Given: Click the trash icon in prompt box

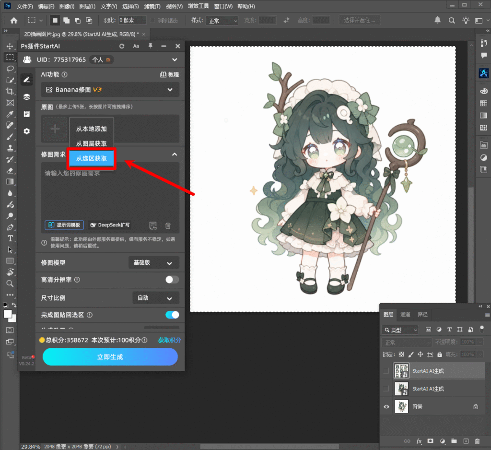Looking at the screenshot, I should tap(168, 225).
